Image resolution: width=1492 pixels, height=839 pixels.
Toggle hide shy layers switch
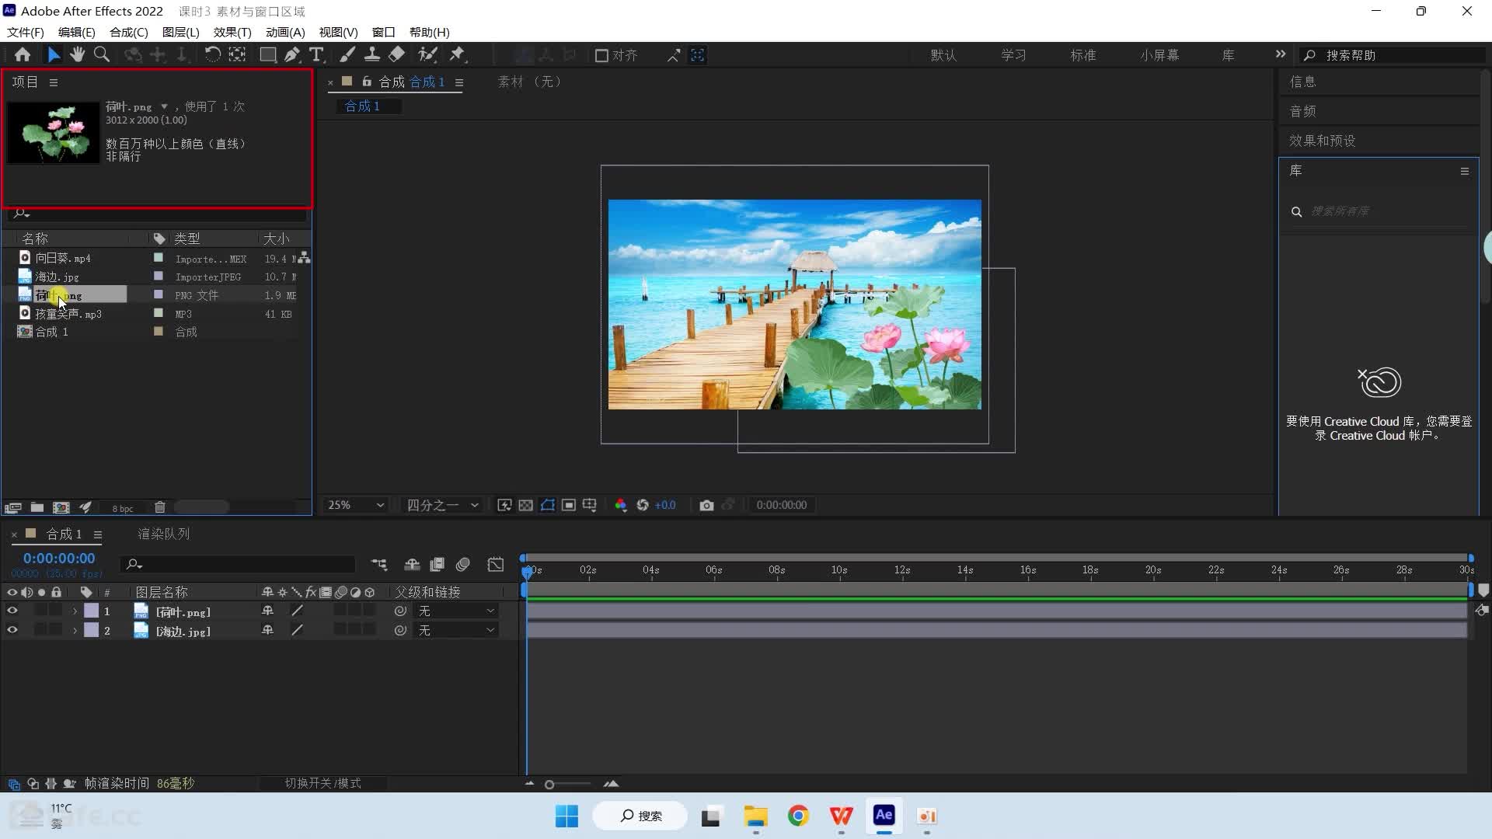point(412,565)
